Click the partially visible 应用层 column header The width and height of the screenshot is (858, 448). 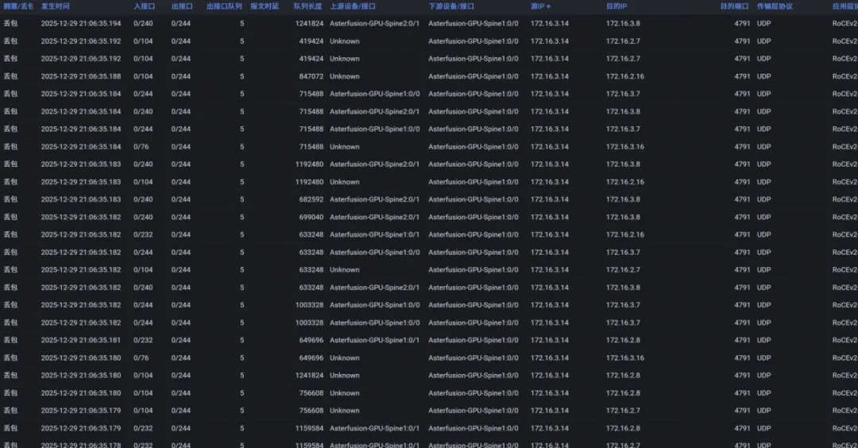click(x=844, y=6)
